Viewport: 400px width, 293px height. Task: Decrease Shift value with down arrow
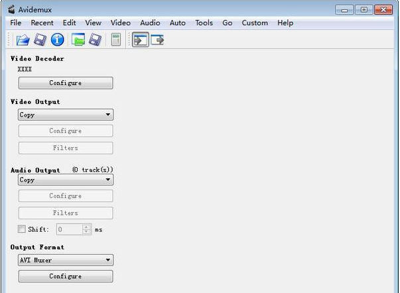87,232
